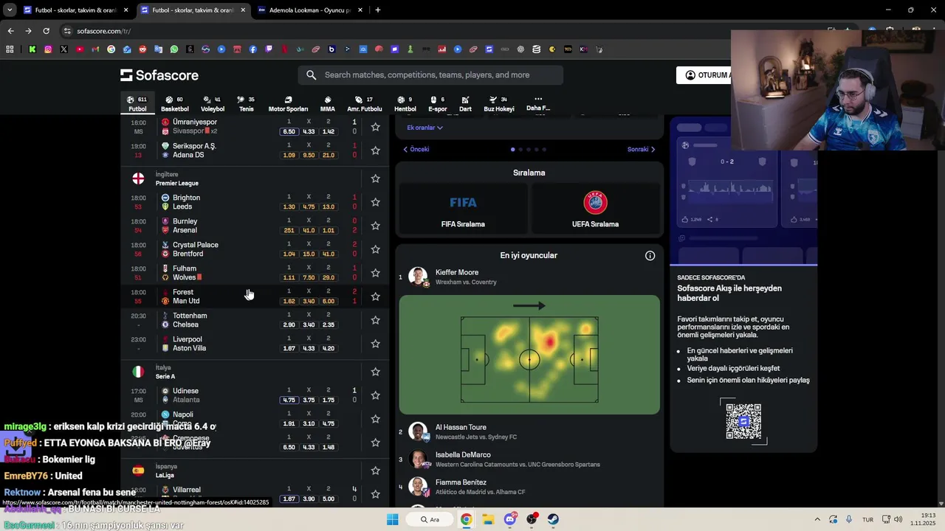Image resolution: width=945 pixels, height=531 pixels.
Task: Click the Oturum Aç sign-in button
Action: [x=704, y=75]
